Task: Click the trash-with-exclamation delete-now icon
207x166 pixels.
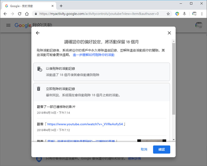Action: [39, 89]
